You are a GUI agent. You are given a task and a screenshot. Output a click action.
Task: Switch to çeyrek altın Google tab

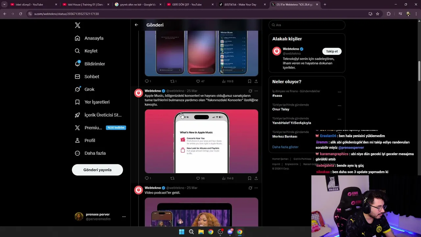[x=138, y=5]
